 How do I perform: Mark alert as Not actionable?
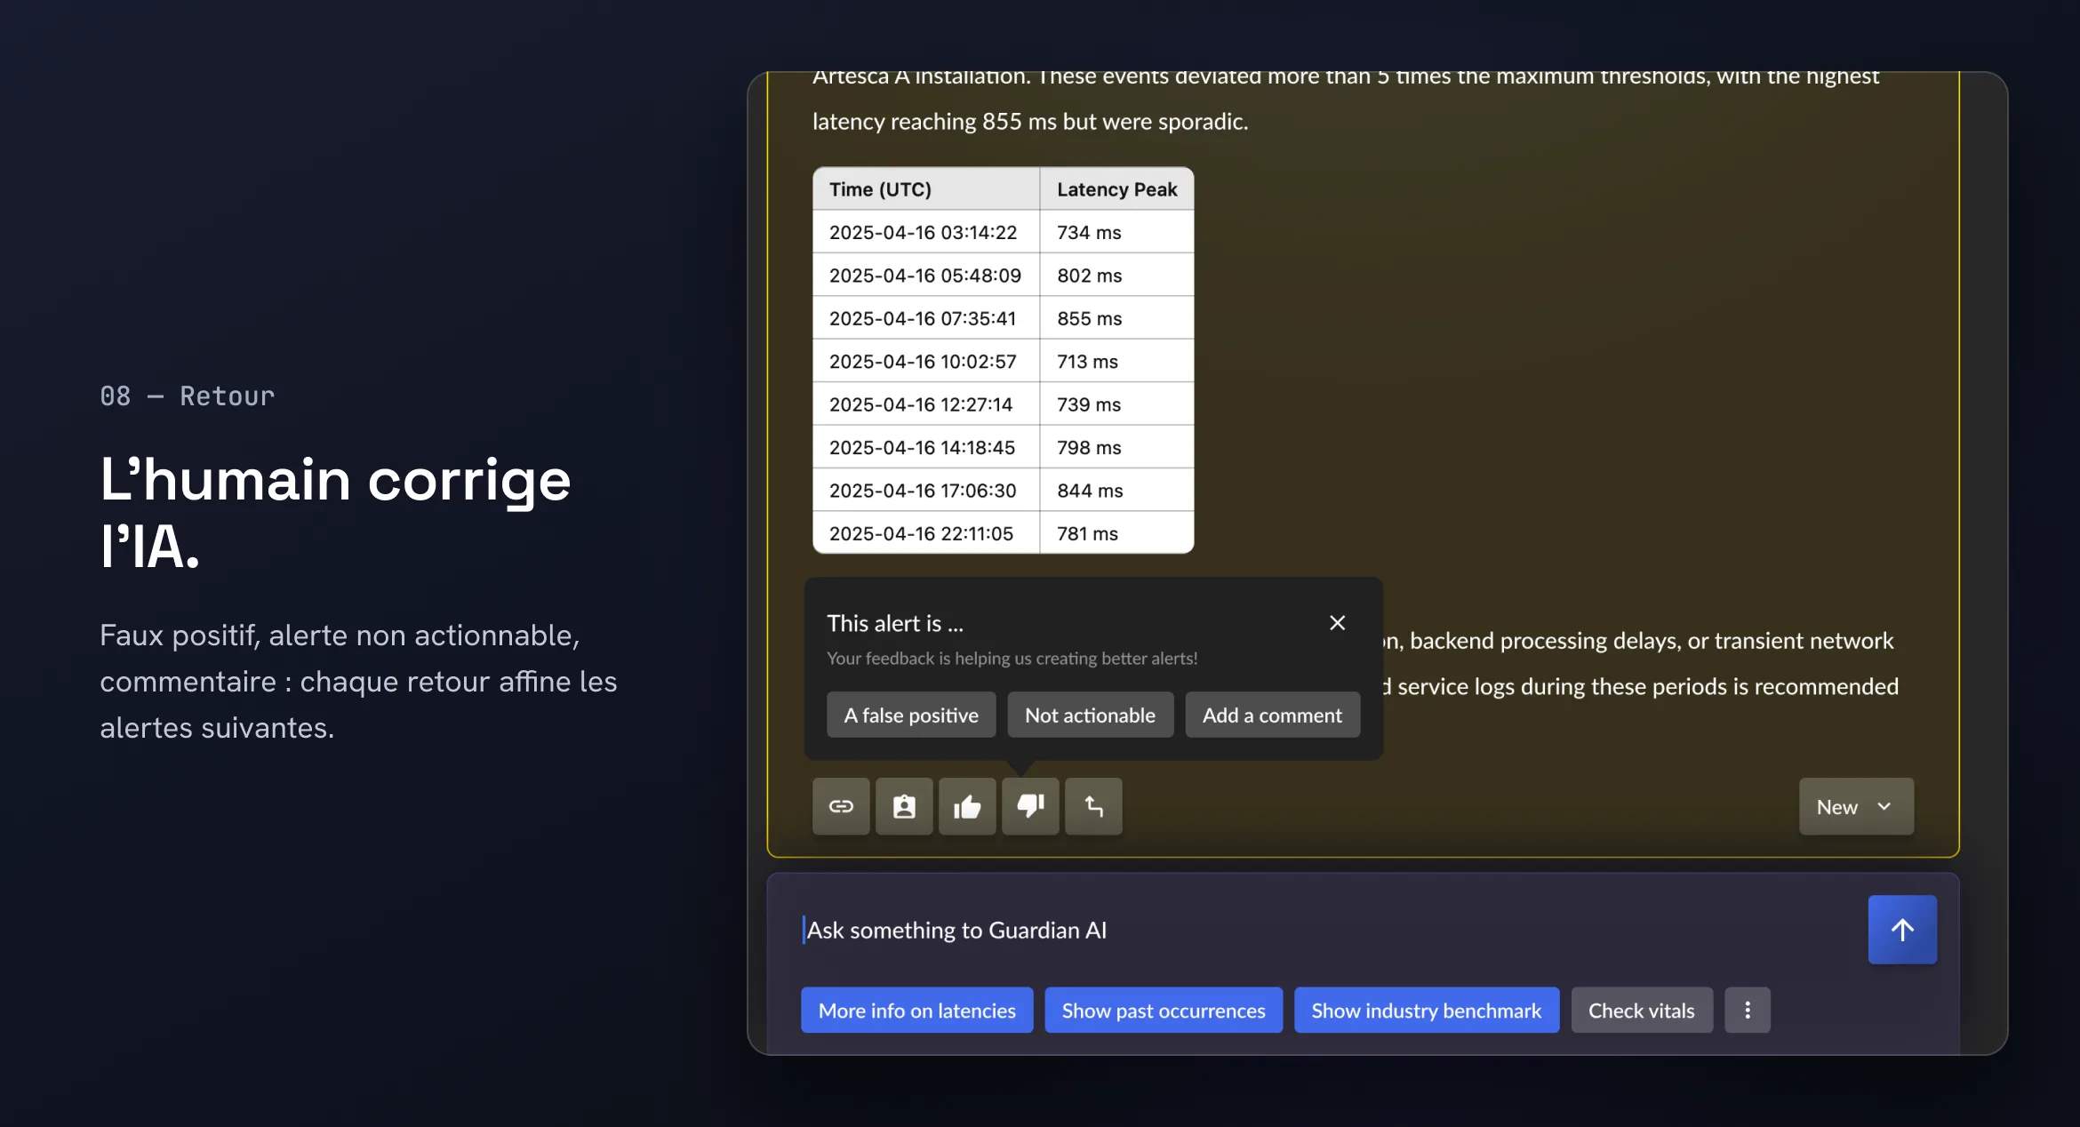[x=1090, y=715]
